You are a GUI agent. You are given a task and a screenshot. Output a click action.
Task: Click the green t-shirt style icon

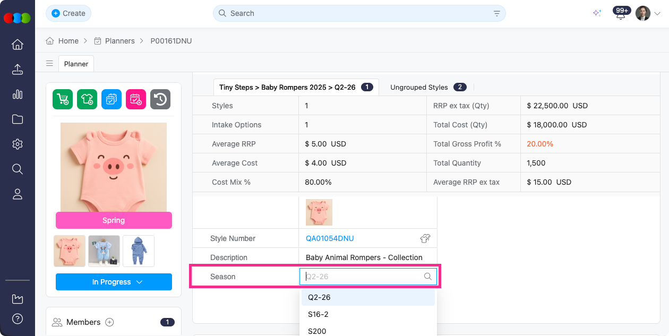point(87,99)
